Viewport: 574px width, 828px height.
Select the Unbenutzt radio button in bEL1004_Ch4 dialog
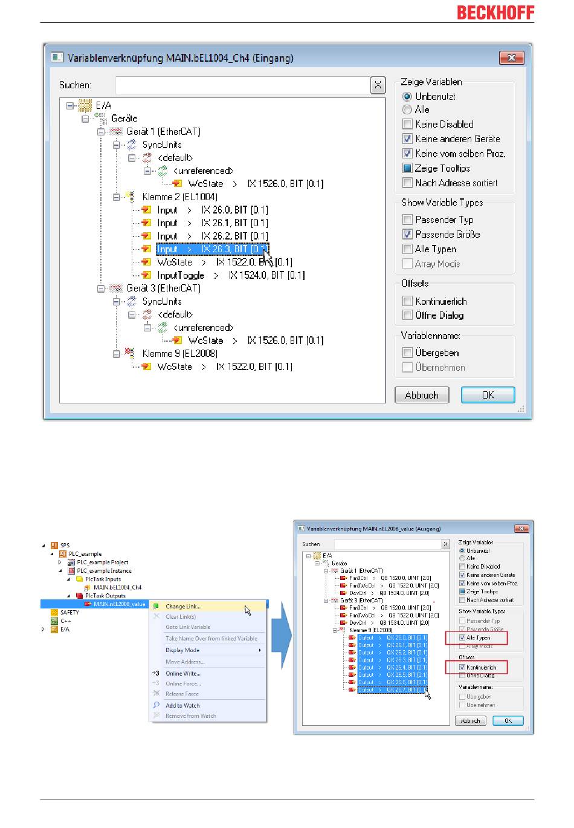tap(407, 96)
